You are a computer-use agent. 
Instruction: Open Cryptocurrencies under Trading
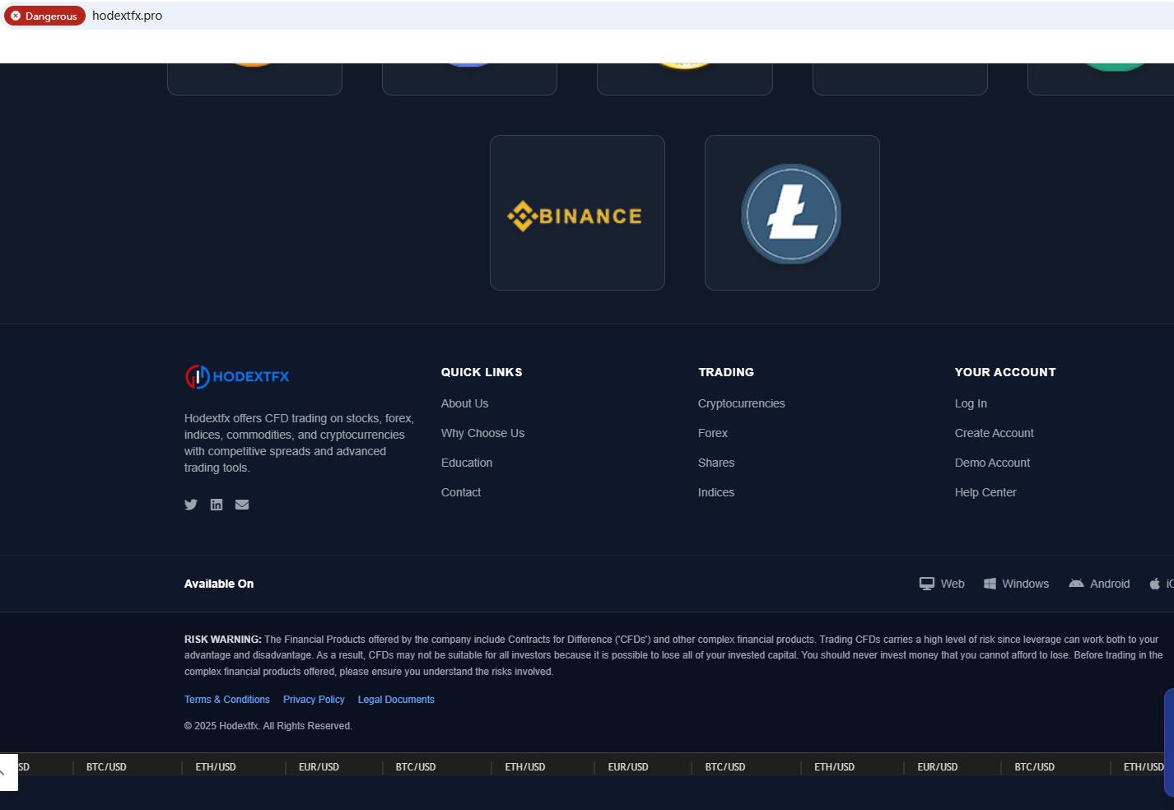pos(741,403)
